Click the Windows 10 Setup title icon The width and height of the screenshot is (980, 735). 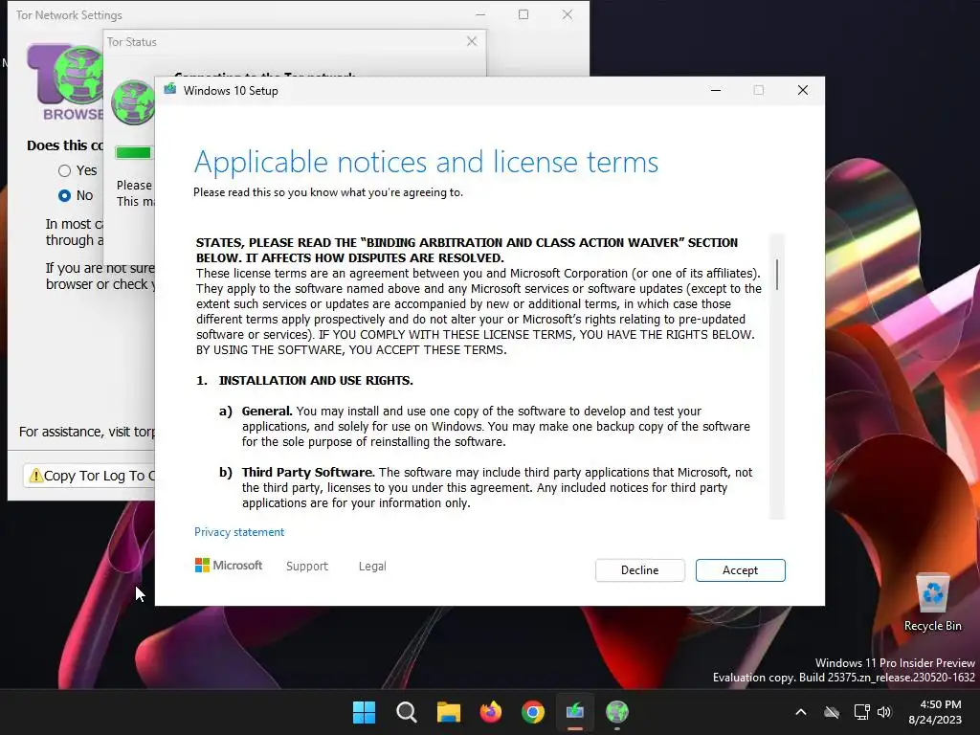click(x=170, y=89)
